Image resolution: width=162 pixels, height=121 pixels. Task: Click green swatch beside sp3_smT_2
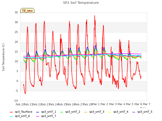pyautogui.click(x=62, y=112)
